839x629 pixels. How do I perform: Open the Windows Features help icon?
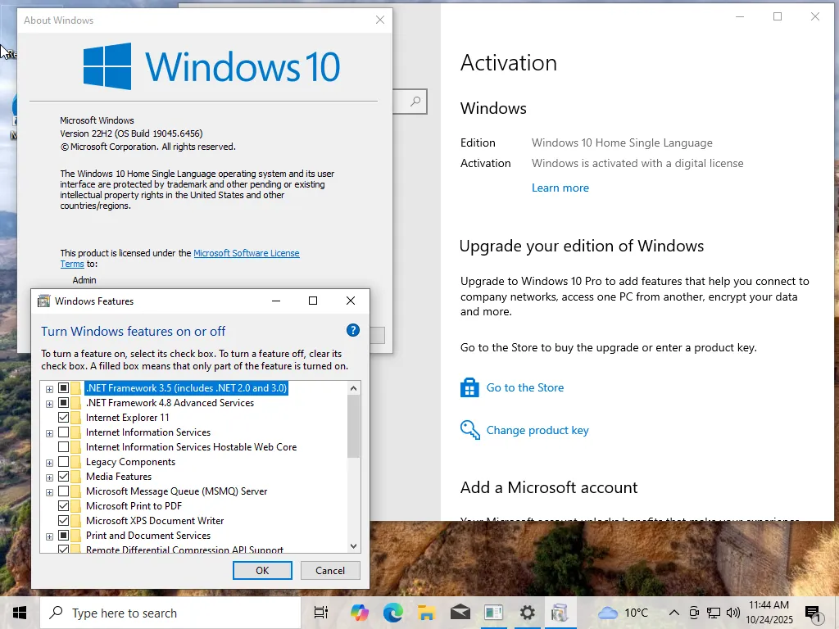pyautogui.click(x=352, y=331)
